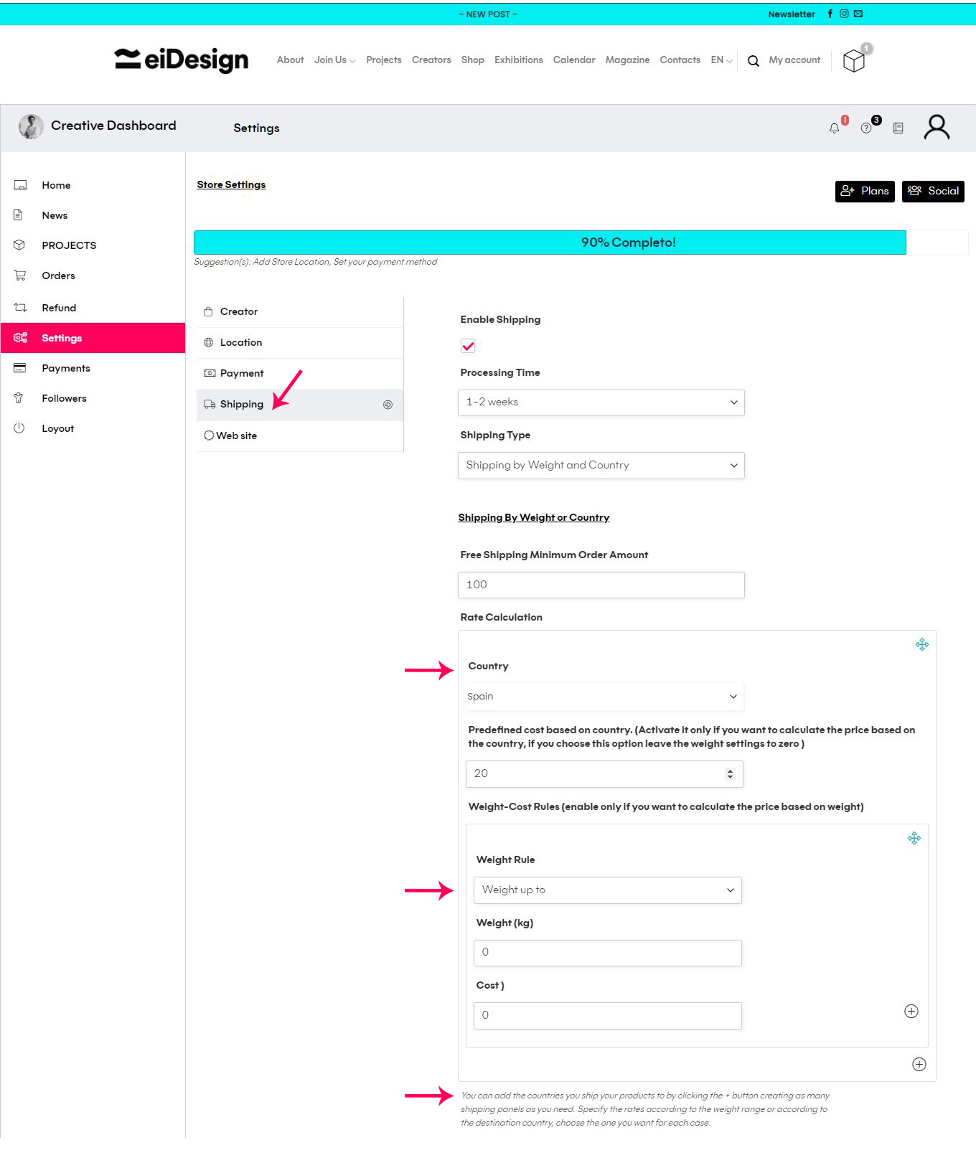Image resolution: width=976 pixels, height=1168 pixels.
Task: Click the Facebook icon in top bar
Action: (830, 14)
